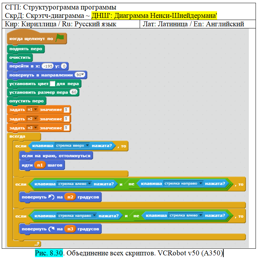Click the value field of n2 set block
This screenshot has width=258, height=261.
point(65,119)
